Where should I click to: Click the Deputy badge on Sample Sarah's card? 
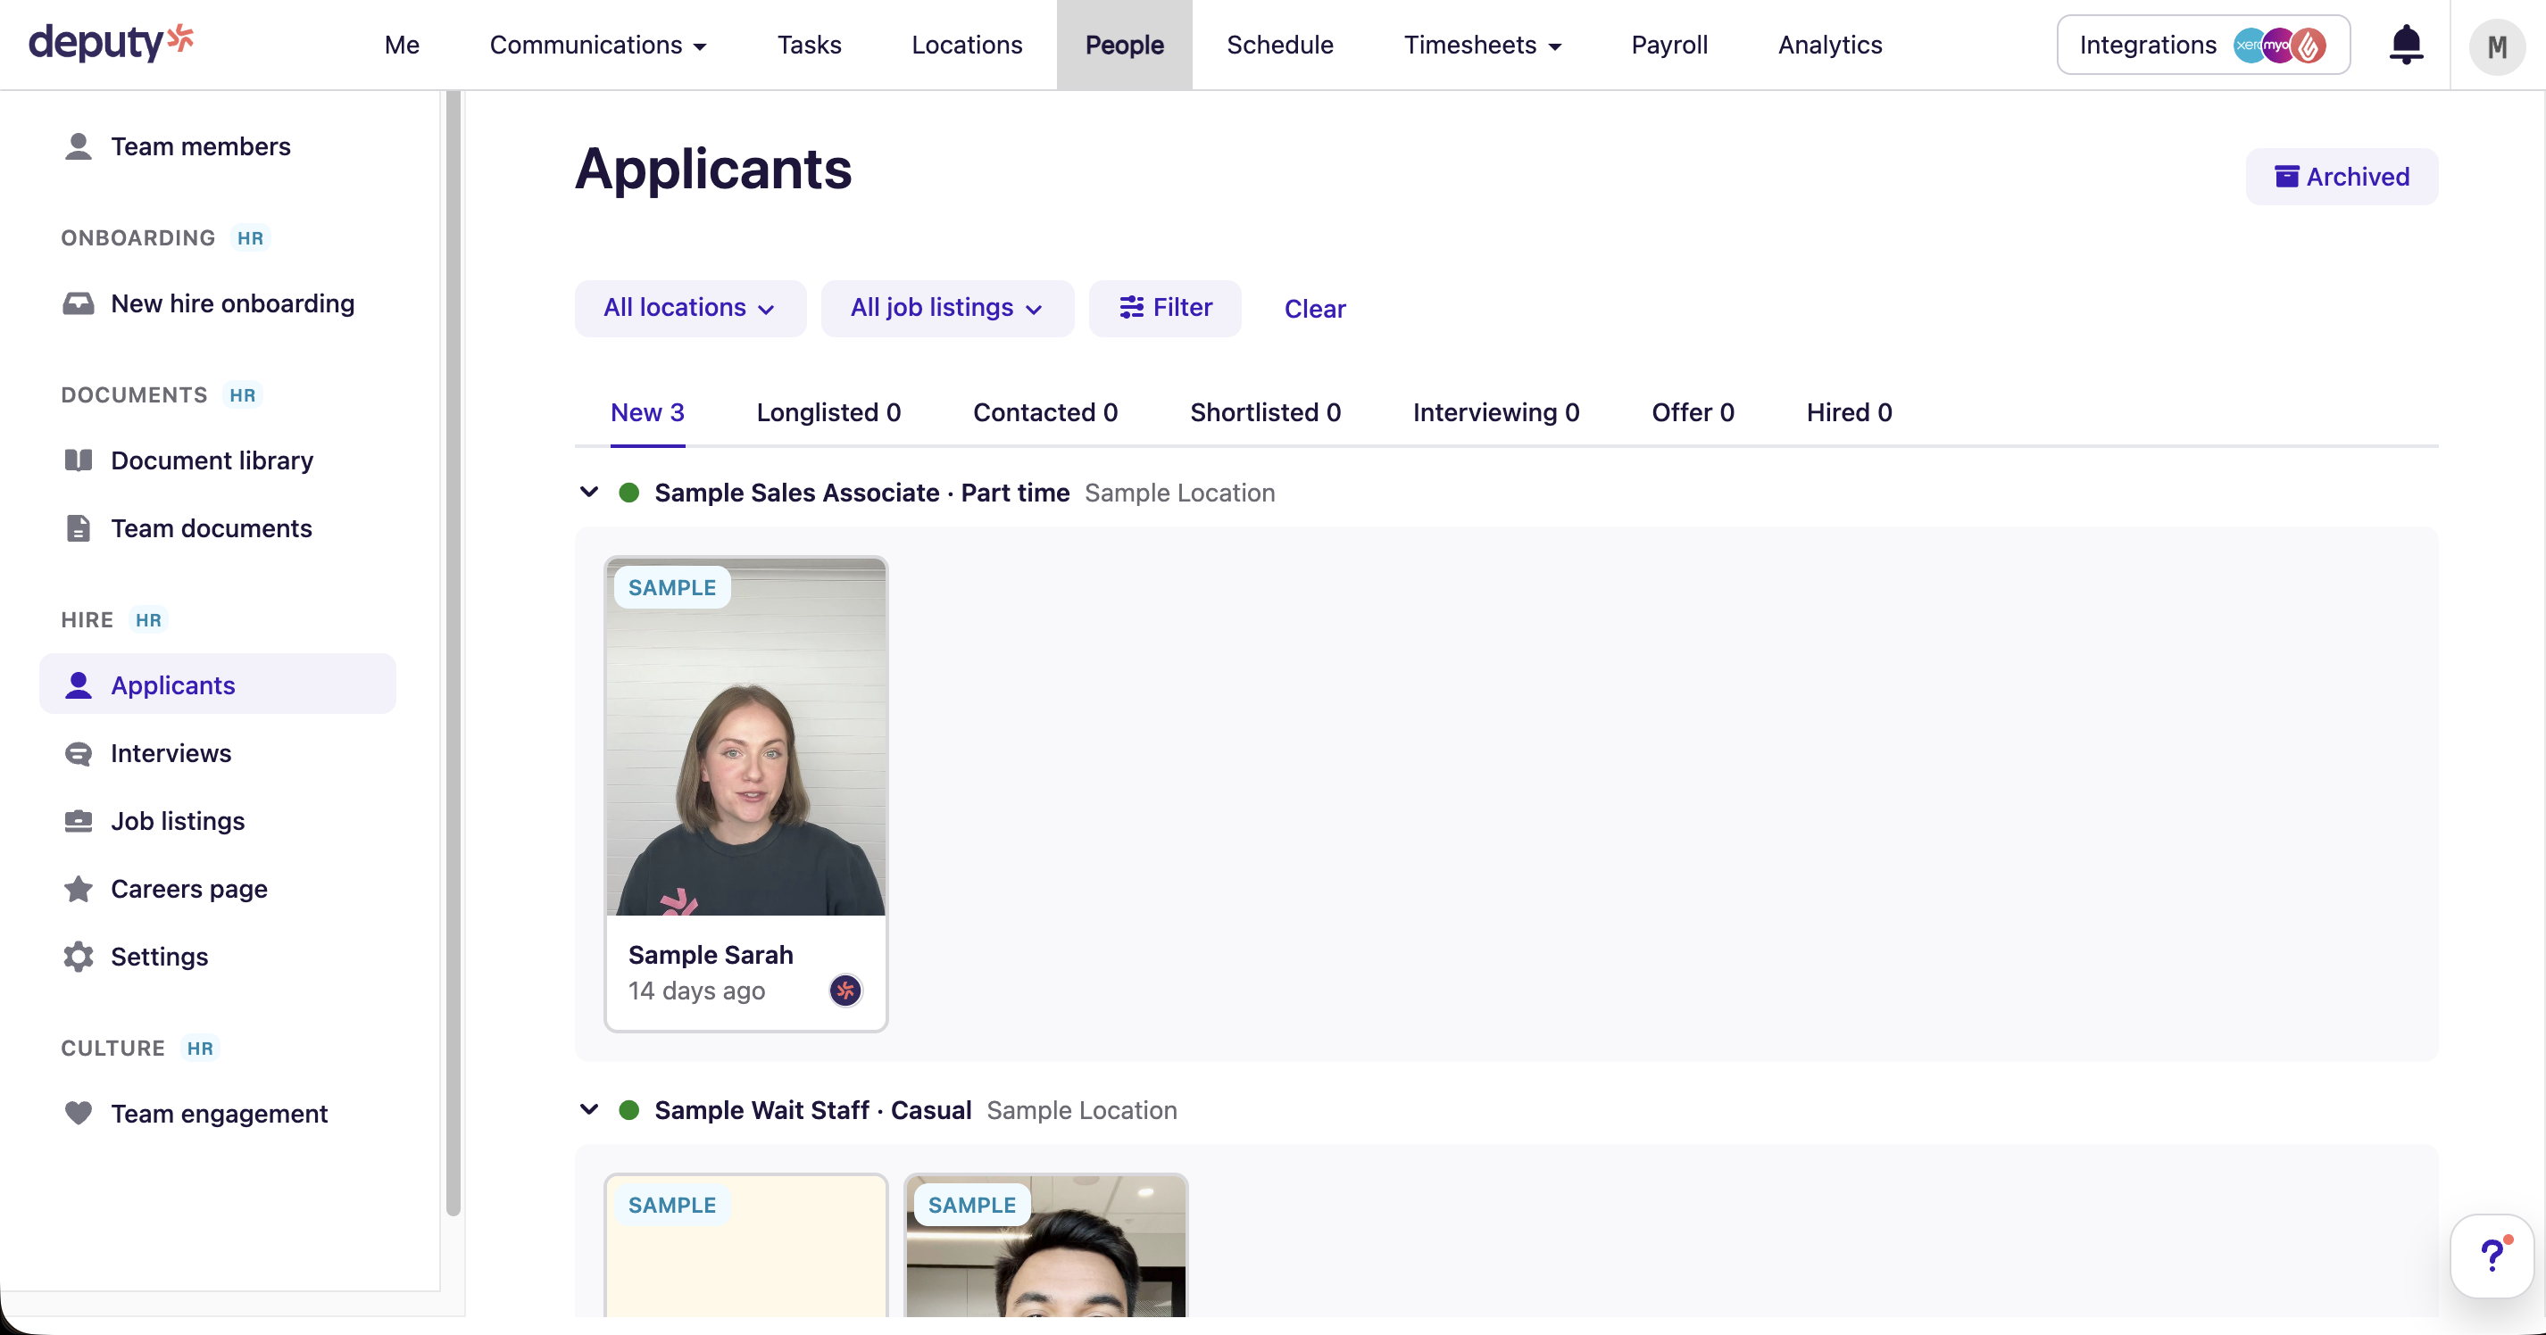(x=846, y=991)
